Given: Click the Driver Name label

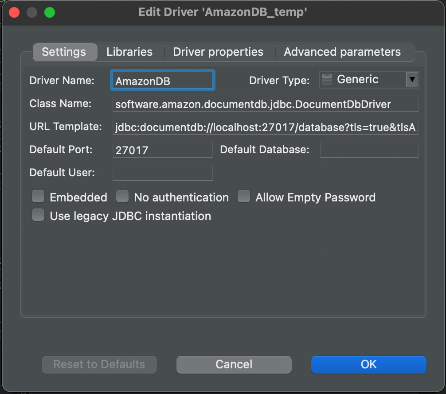Looking at the screenshot, I should pyautogui.click(x=62, y=81).
